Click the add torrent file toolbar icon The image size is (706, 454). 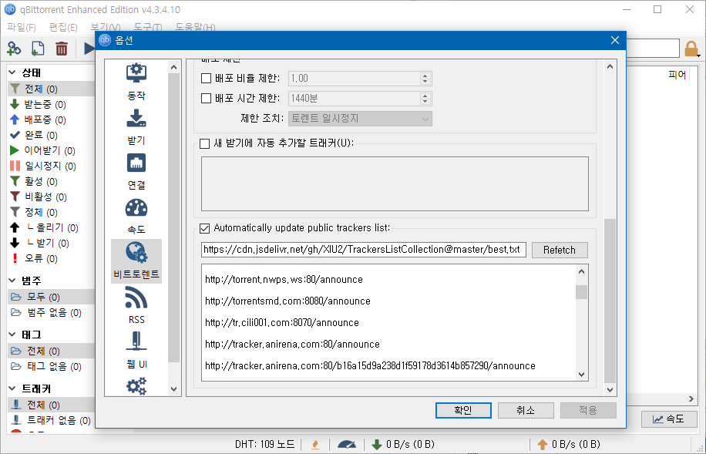(x=38, y=49)
